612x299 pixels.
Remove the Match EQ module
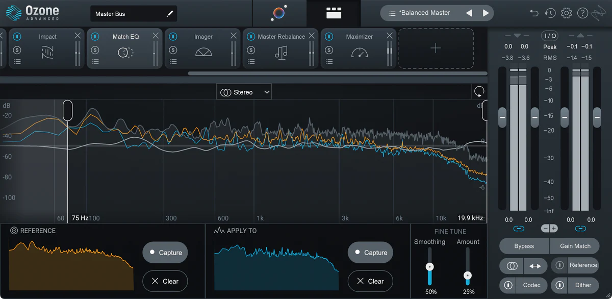click(156, 35)
